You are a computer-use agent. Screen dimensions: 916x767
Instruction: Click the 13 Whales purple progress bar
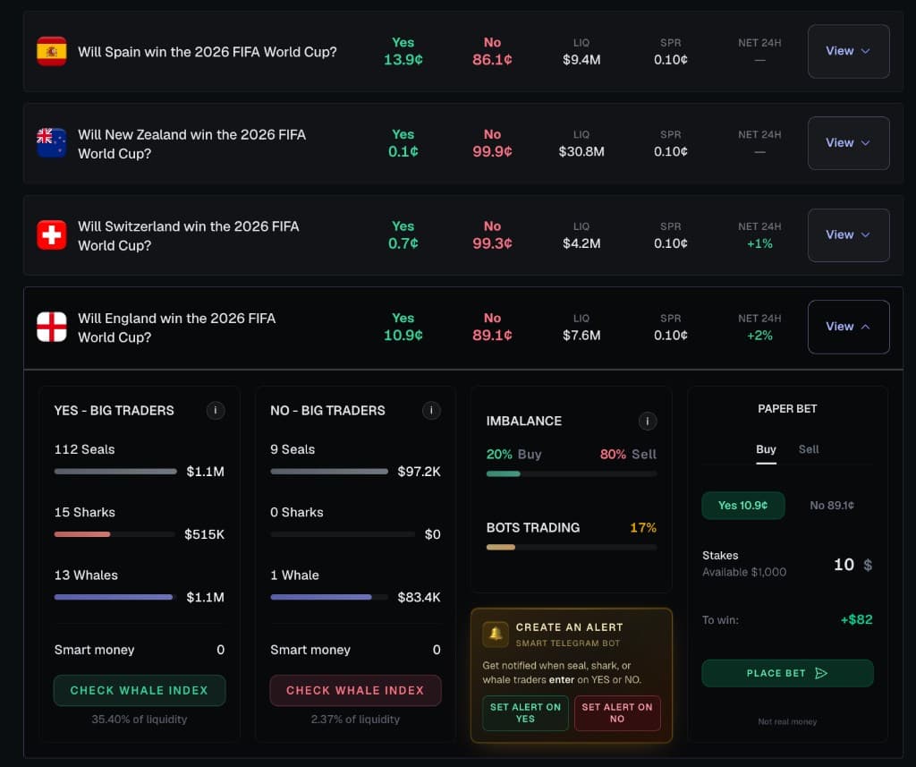pos(114,598)
